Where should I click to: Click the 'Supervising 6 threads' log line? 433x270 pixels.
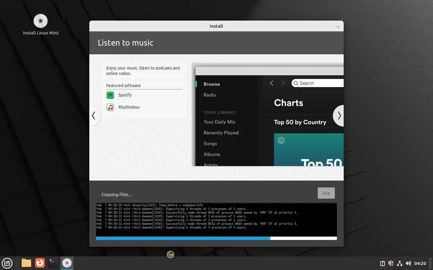point(172,227)
